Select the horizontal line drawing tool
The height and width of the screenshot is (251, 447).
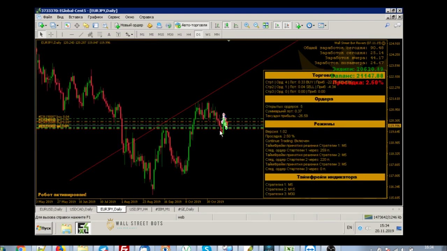click(x=72, y=35)
